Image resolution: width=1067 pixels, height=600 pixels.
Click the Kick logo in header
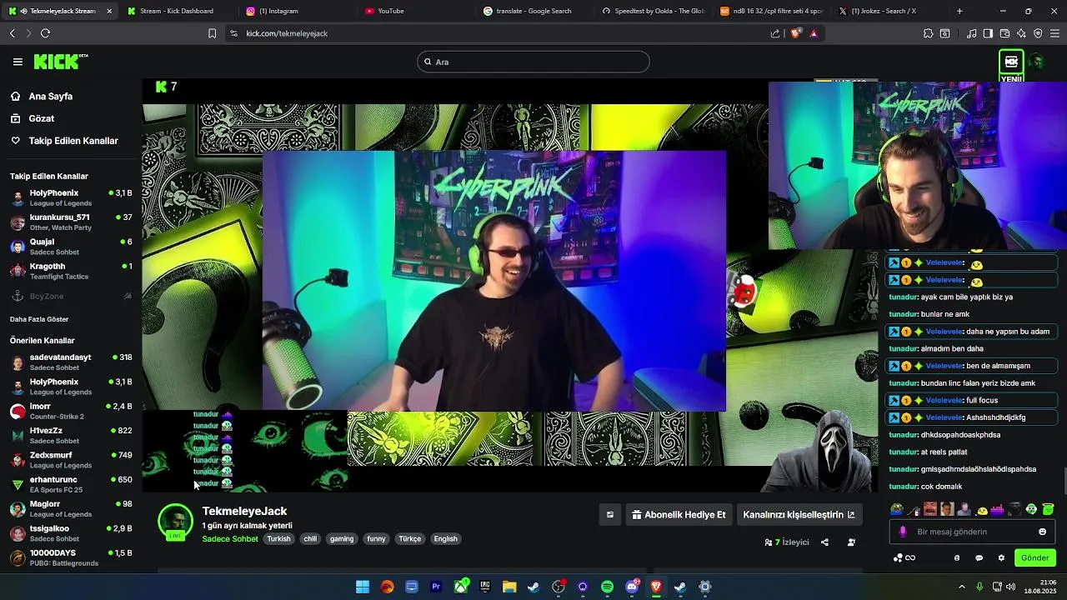coord(60,62)
